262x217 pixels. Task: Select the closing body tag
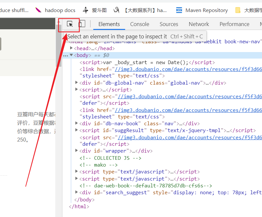point(85,200)
